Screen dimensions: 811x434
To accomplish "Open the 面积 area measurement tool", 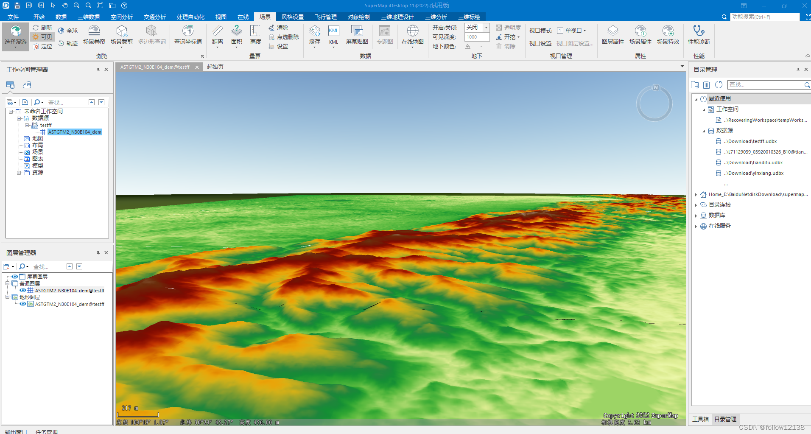I will 237,36.
